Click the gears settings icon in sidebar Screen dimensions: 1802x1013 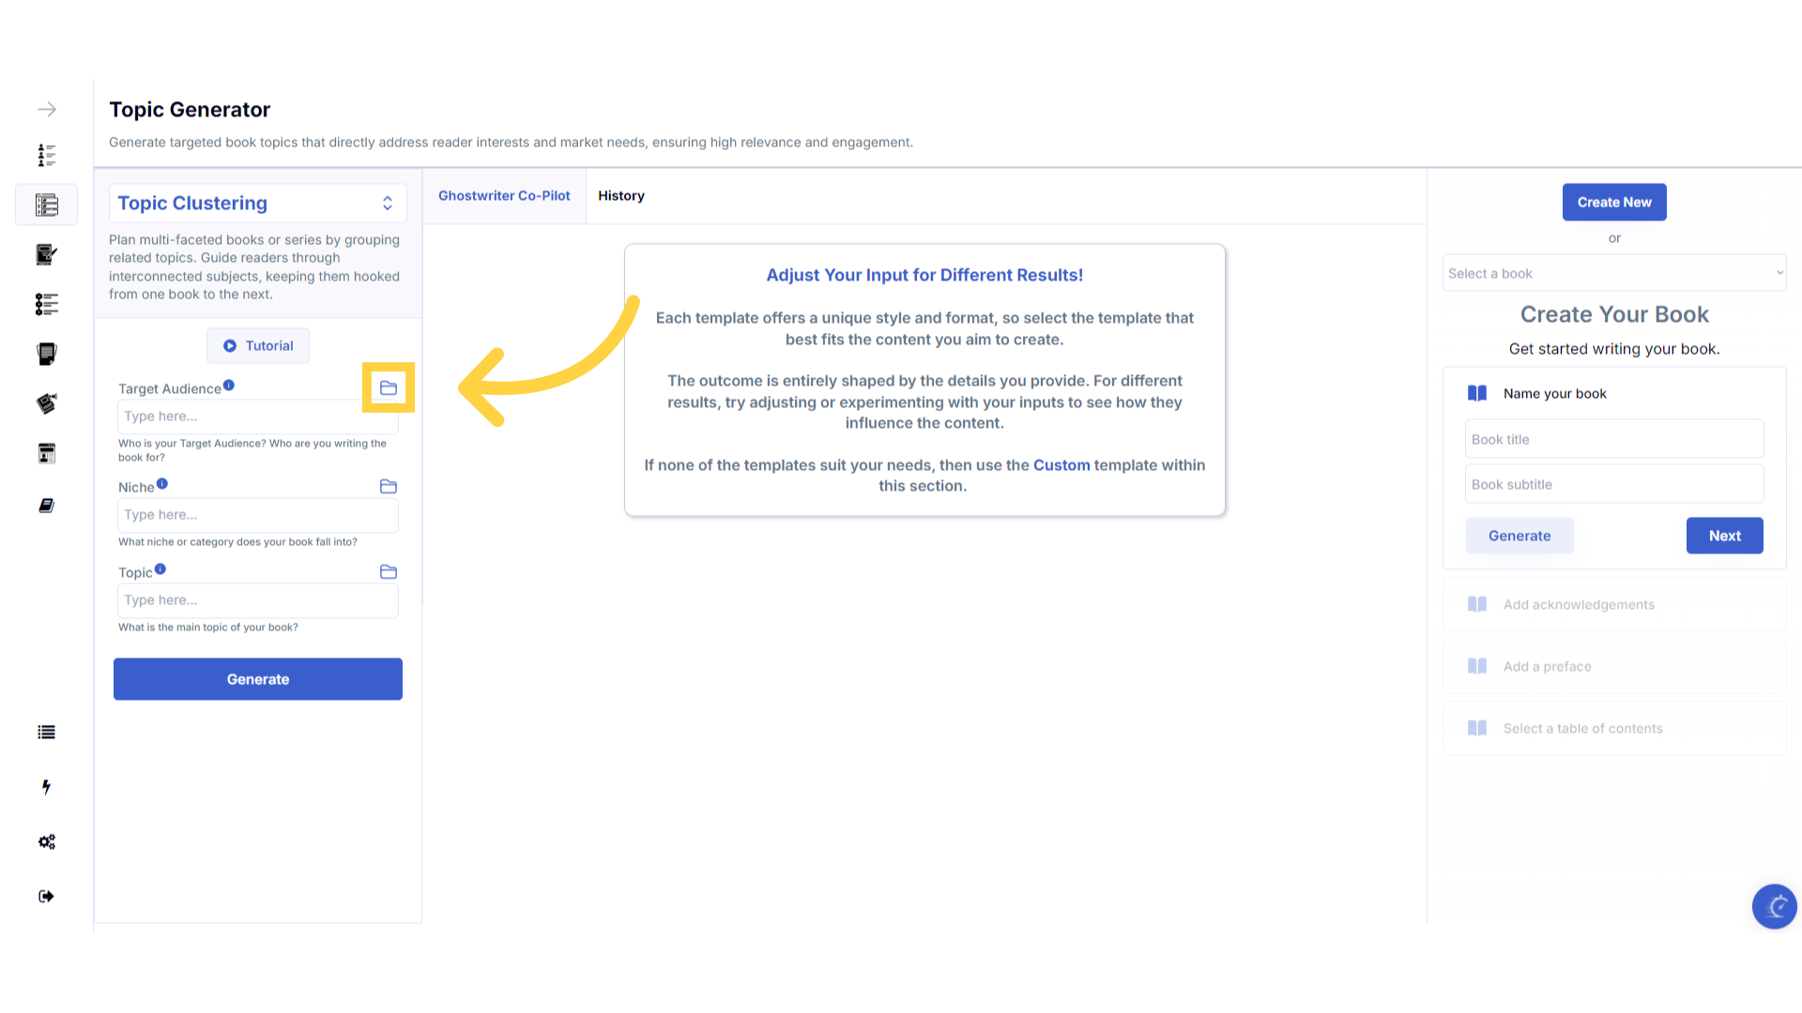[x=46, y=841]
